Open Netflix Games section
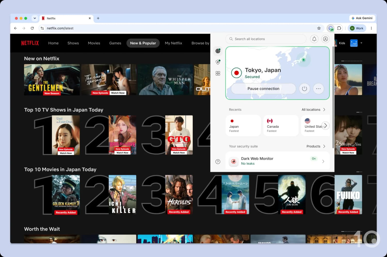The width and height of the screenshot is (387, 257). [x=115, y=43]
